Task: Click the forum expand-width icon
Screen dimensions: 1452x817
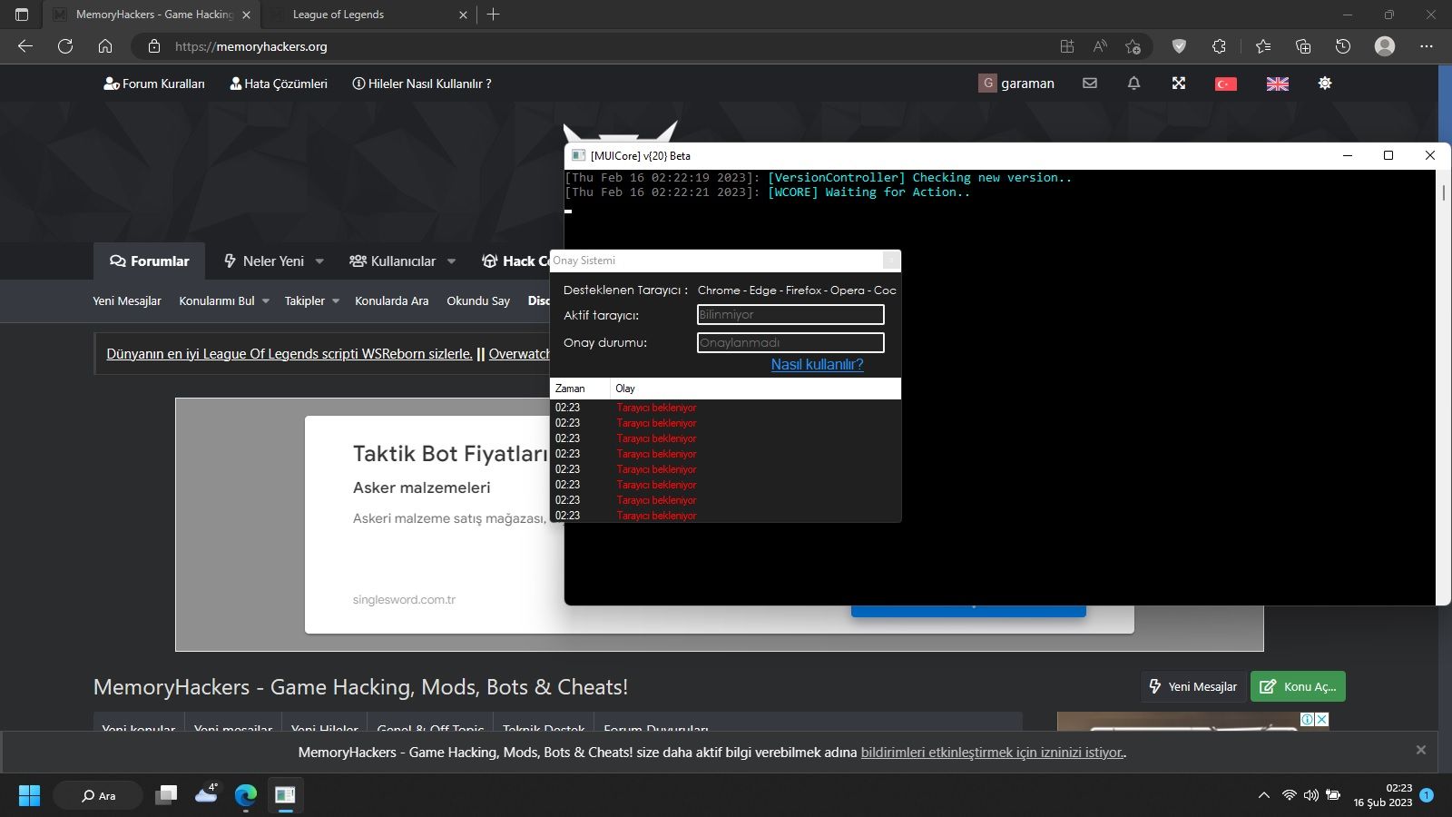Action: (1179, 84)
